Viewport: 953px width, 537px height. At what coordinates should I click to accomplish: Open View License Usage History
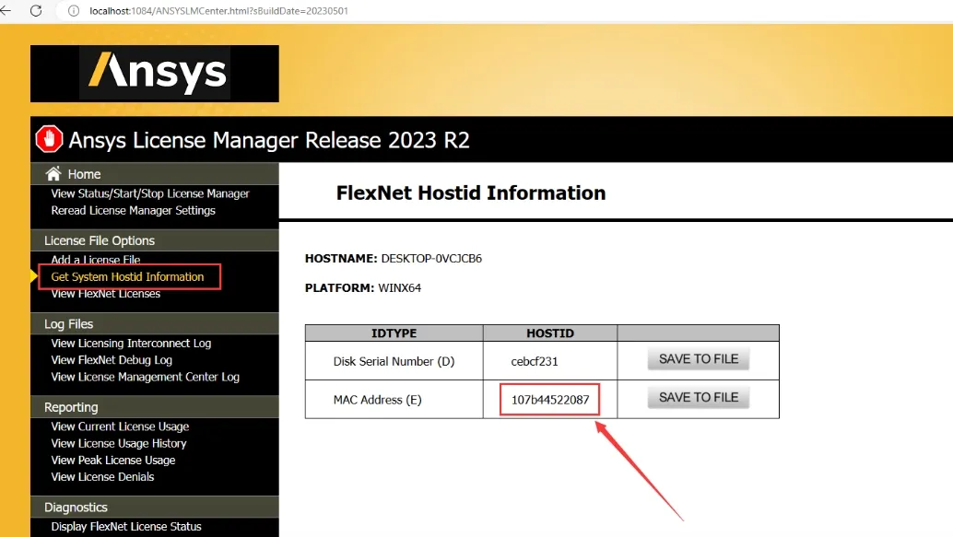point(119,443)
